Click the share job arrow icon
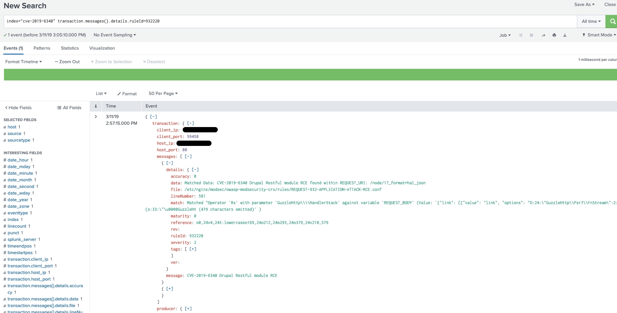The image size is (617, 313). (x=544, y=35)
